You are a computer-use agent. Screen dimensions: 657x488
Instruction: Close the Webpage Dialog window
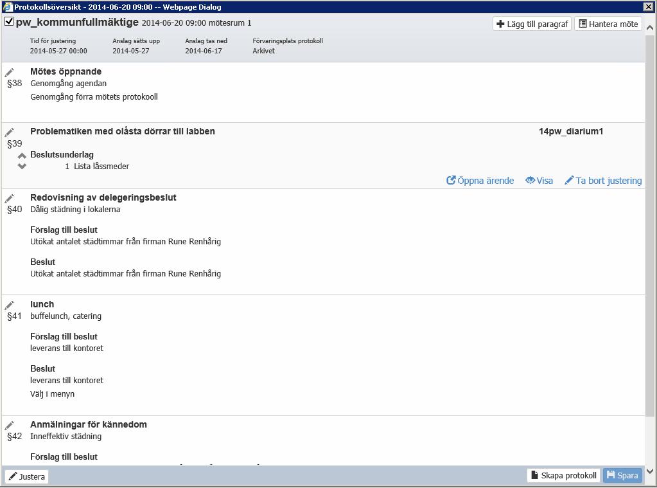(648, 6)
